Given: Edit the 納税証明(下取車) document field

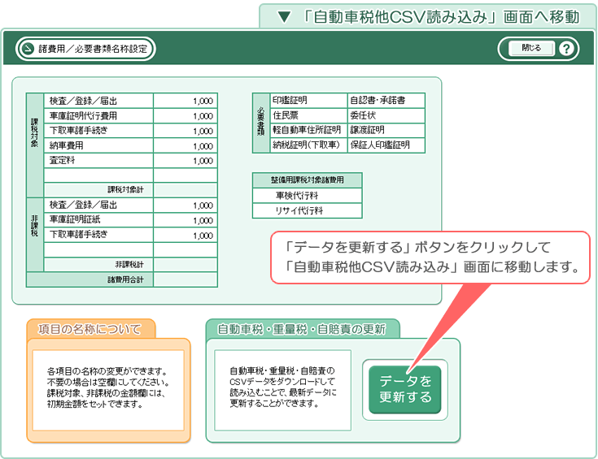Looking at the screenshot, I should (x=308, y=145).
